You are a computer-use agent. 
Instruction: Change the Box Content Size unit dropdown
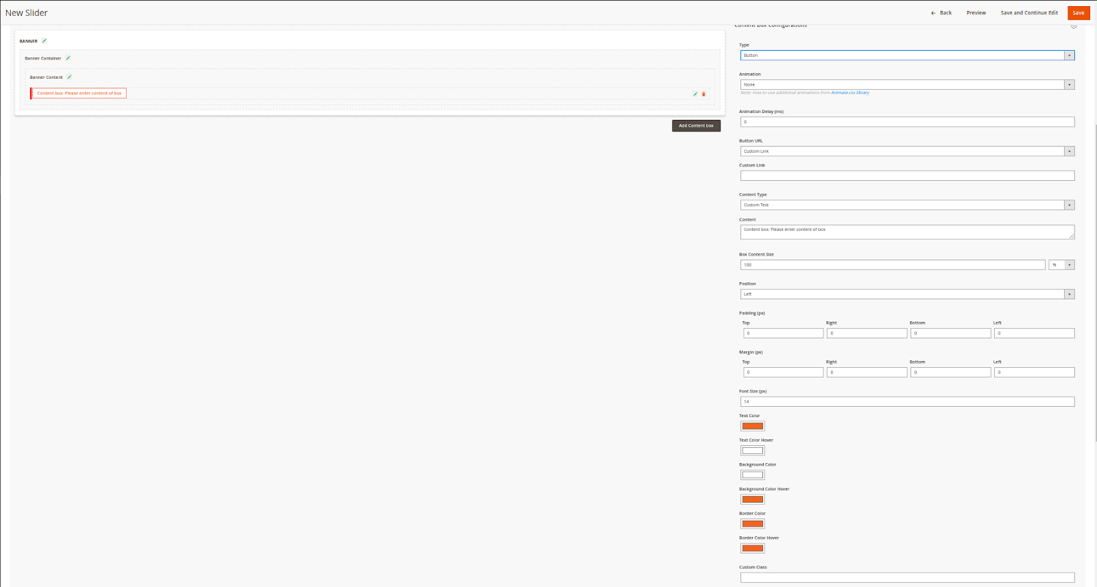[1061, 265]
